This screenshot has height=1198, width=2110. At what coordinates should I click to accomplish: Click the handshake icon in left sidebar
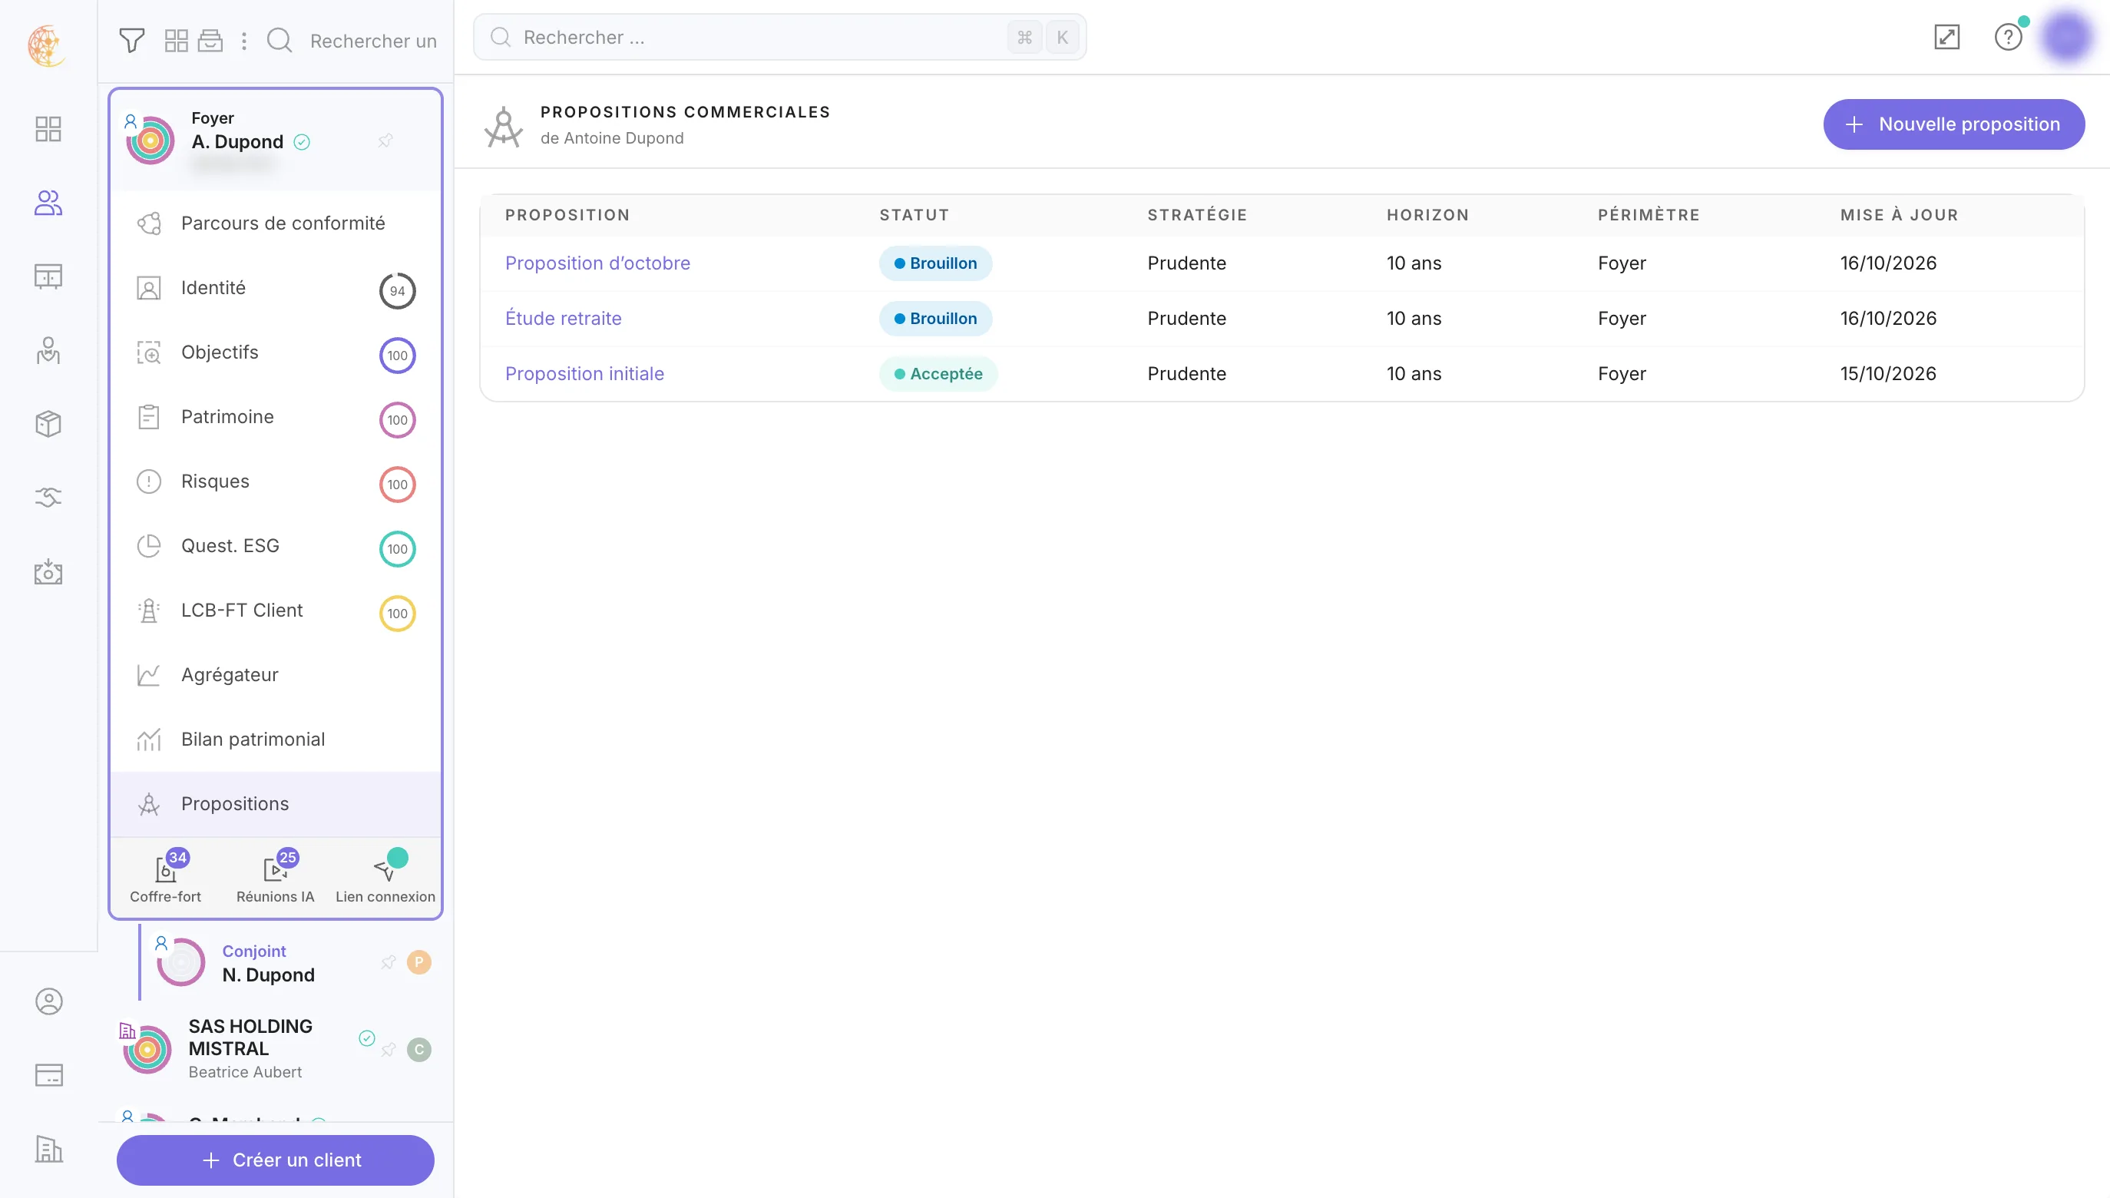click(48, 497)
